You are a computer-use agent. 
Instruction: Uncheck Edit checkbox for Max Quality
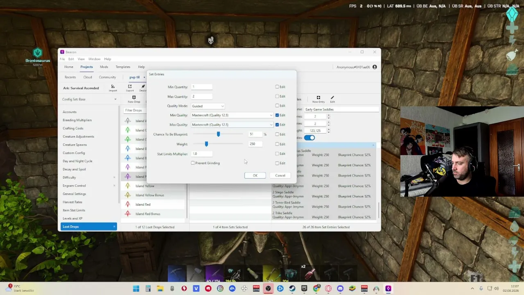tap(277, 125)
